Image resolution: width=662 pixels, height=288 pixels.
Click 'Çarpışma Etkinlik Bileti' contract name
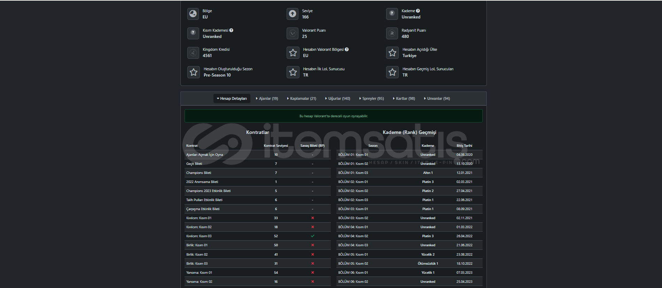[203, 209]
